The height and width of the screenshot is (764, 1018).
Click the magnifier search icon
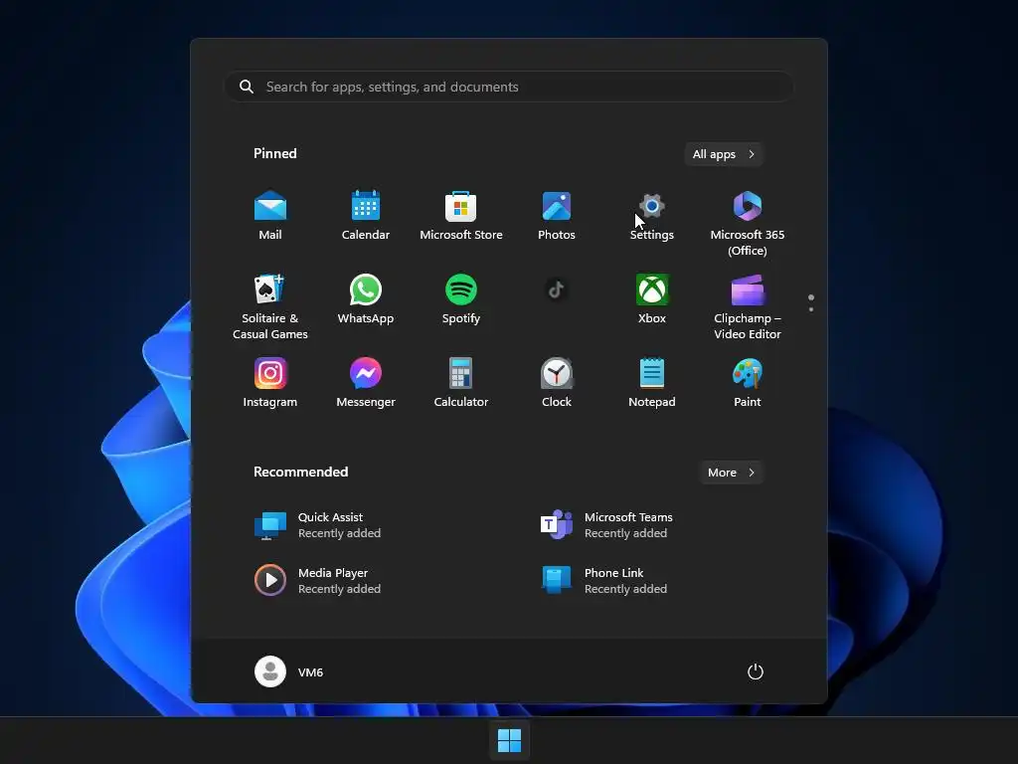click(247, 87)
